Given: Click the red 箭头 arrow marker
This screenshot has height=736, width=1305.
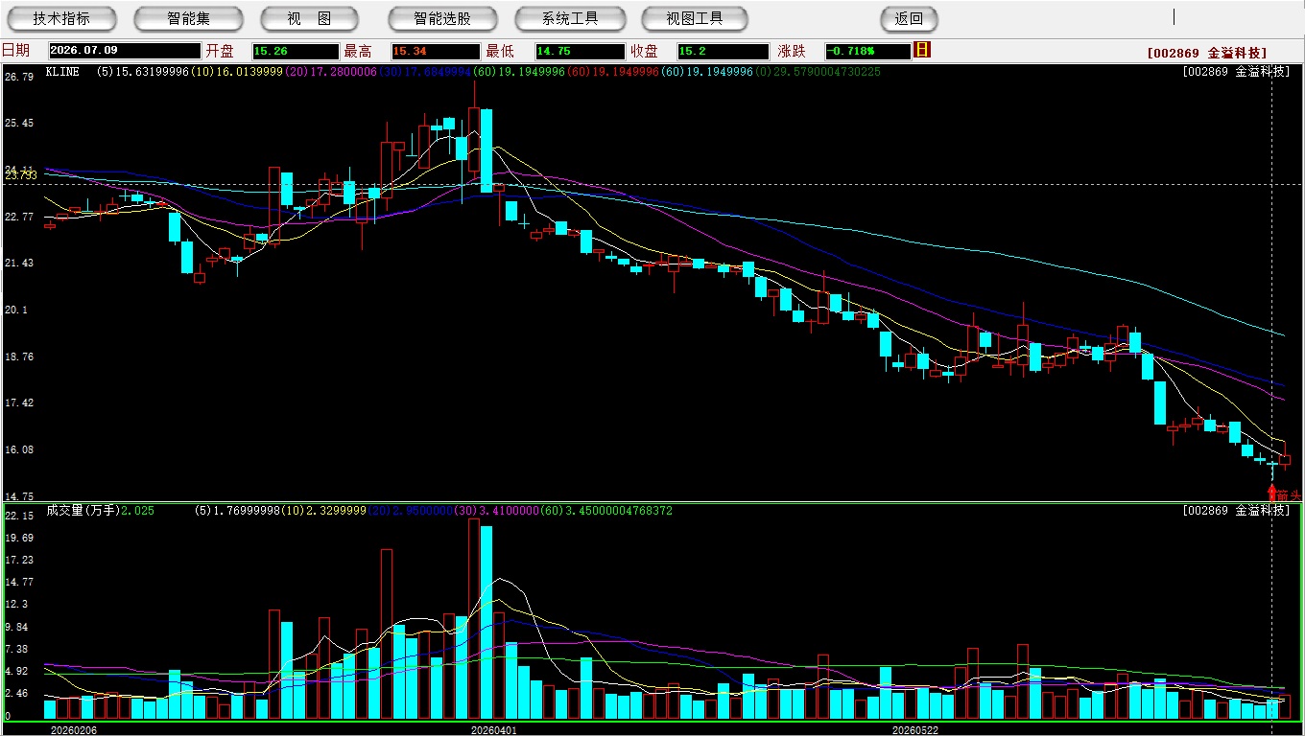Looking at the screenshot, I should click(1272, 493).
